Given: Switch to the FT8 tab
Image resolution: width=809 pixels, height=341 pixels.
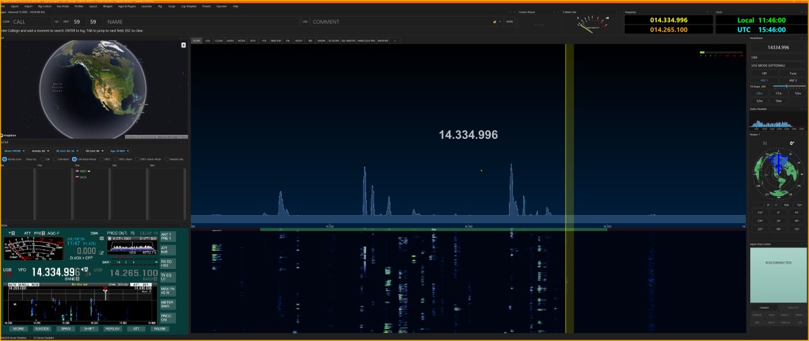Looking at the screenshot, I should click(x=264, y=40).
